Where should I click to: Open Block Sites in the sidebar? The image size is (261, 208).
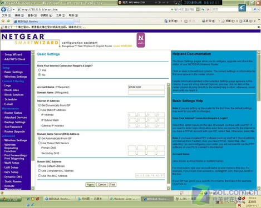tap(12, 90)
